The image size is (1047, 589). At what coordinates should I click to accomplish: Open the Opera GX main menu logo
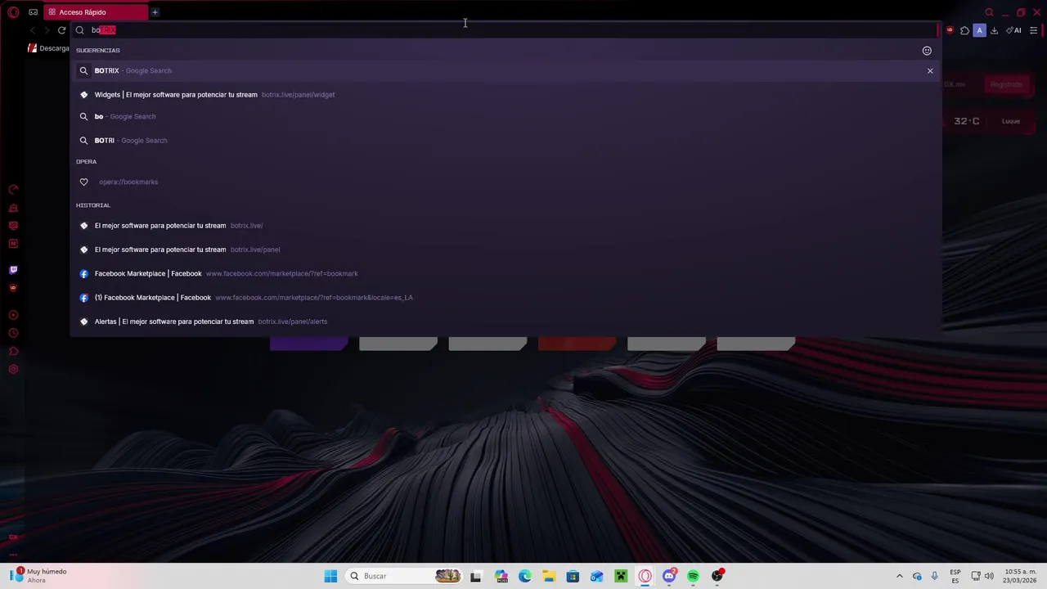pyautogui.click(x=13, y=12)
